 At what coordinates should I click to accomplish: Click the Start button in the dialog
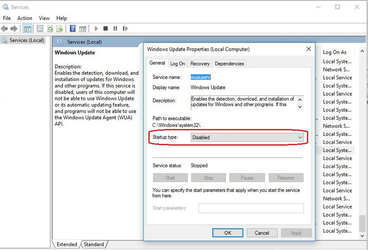[170, 178]
